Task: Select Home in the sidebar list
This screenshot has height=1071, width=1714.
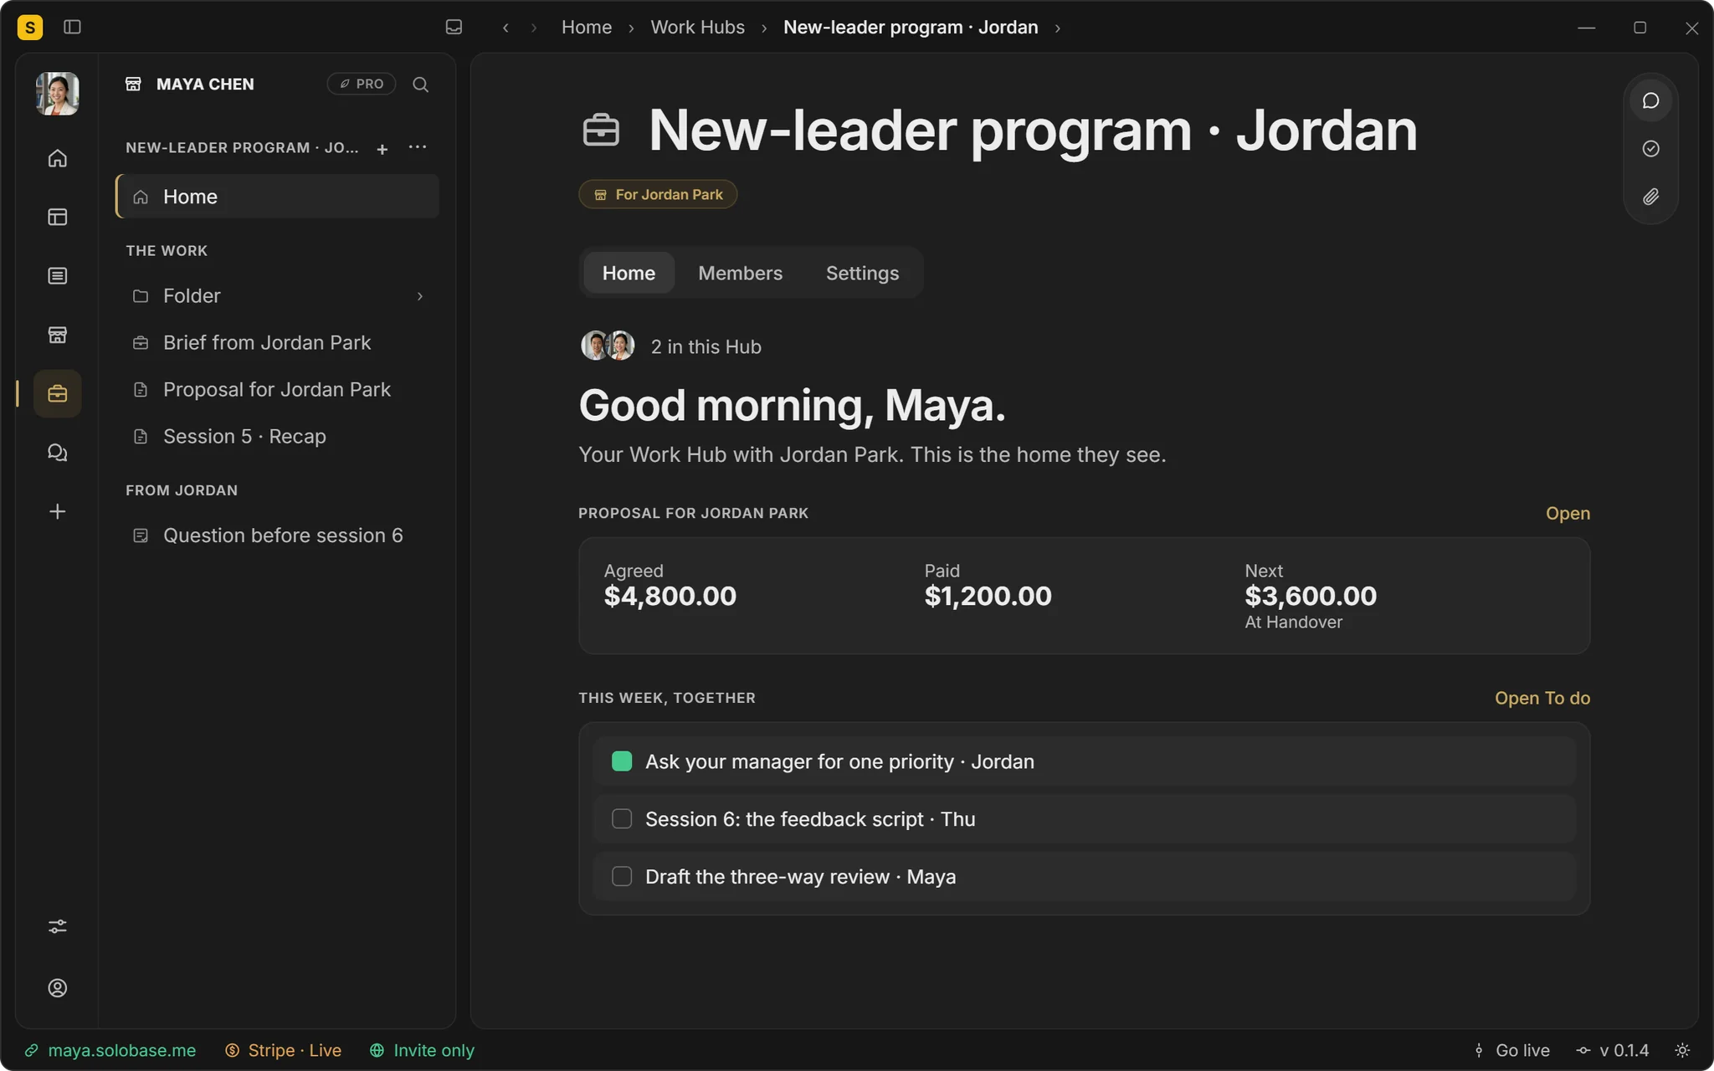Action: tap(277, 197)
